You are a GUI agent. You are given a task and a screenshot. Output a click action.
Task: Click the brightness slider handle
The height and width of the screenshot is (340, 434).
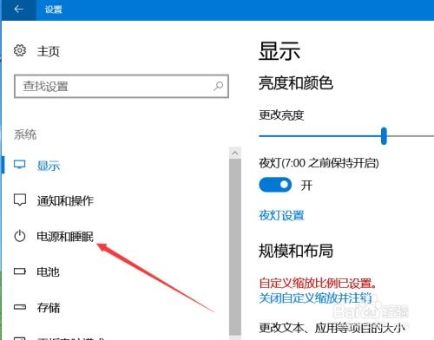pyautogui.click(x=384, y=135)
